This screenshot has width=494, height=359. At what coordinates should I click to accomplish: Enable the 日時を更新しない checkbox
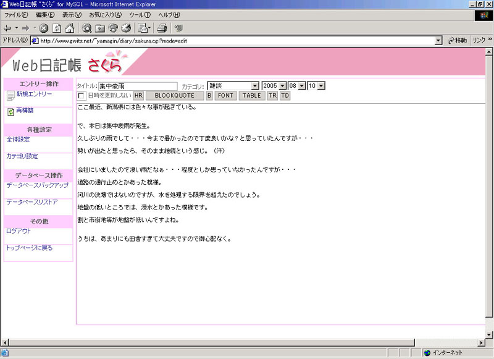point(82,96)
